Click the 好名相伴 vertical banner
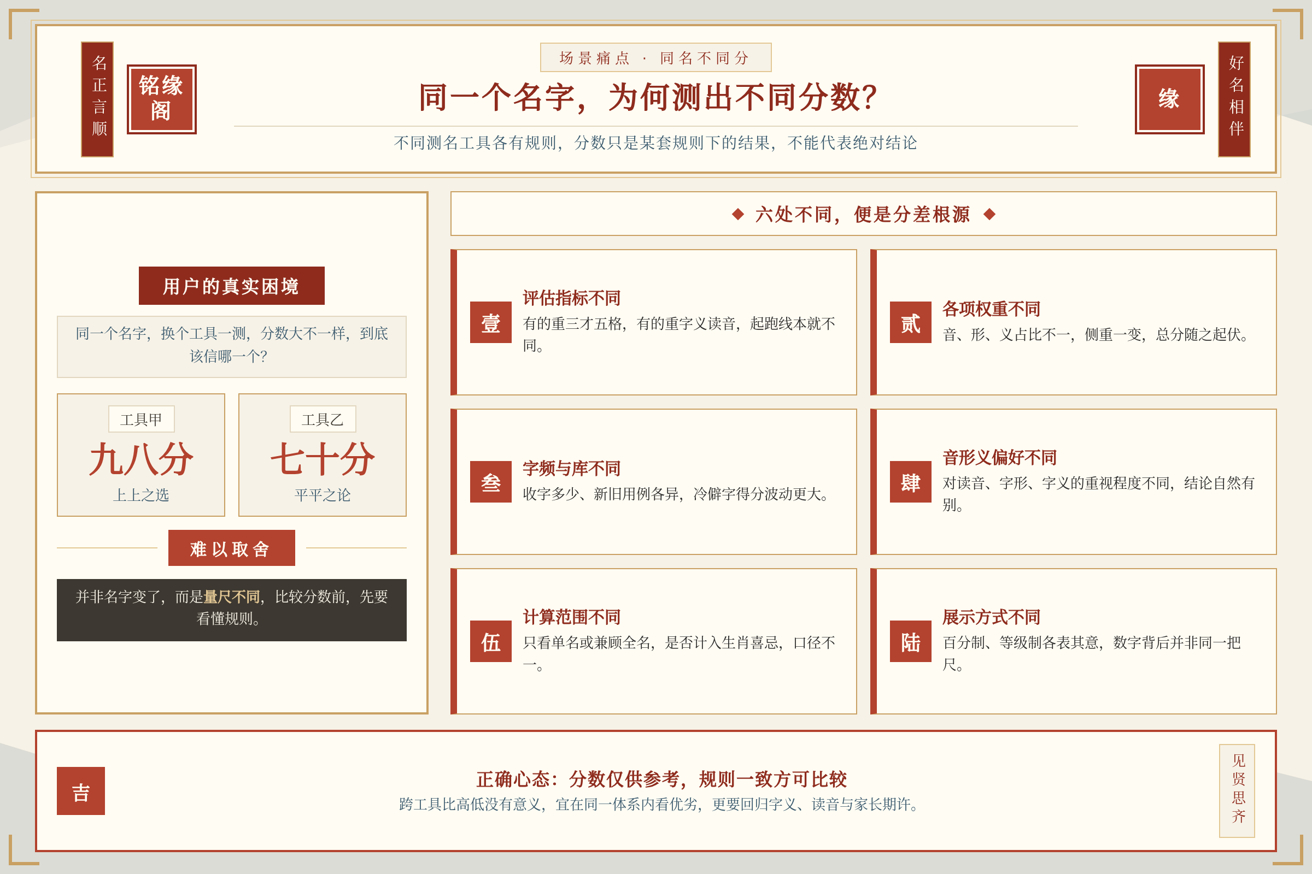The width and height of the screenshot is (1312, 874). (1234, 99)
